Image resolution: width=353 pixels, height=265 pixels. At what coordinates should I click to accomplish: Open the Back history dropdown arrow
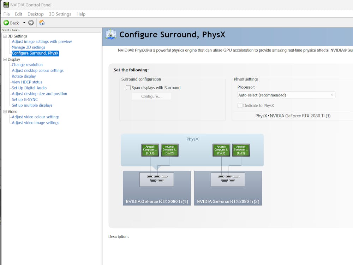[24, 23]
